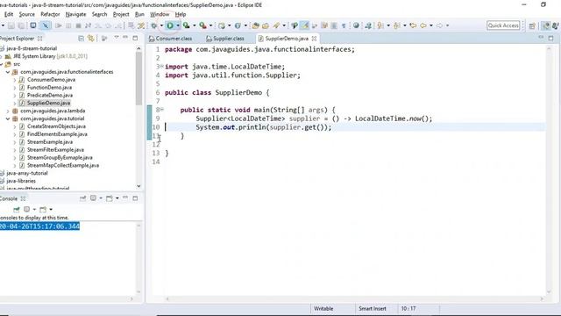Open the Source menu

click(x=27, y=14)
